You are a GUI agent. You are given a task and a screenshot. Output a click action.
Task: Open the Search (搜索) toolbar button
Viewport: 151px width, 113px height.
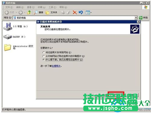[x=38, y=12]
